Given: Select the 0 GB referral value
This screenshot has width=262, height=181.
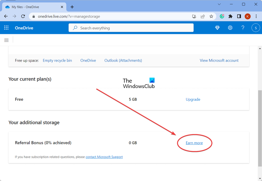Looking at the screenshot, I should pyautogui.click(x=133, y=143).
